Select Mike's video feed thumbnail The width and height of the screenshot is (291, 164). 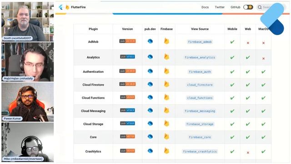27,142
